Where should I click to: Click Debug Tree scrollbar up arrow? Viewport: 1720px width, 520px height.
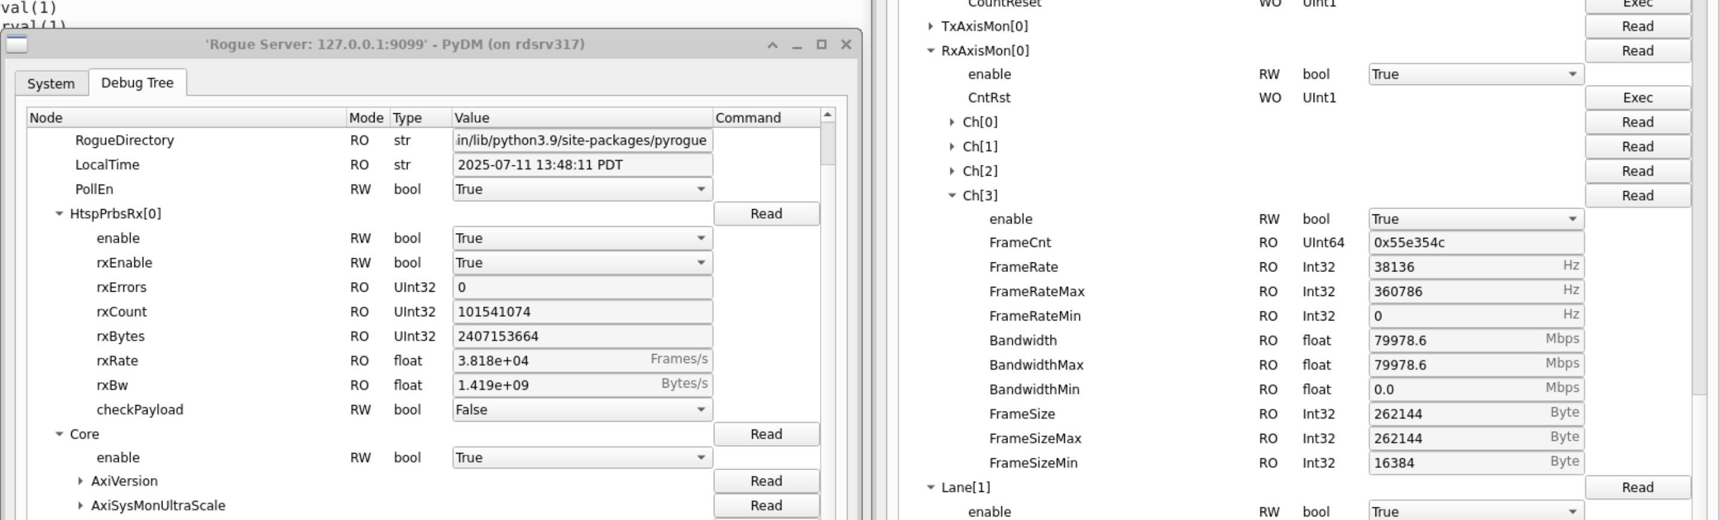tap(827, 115)
